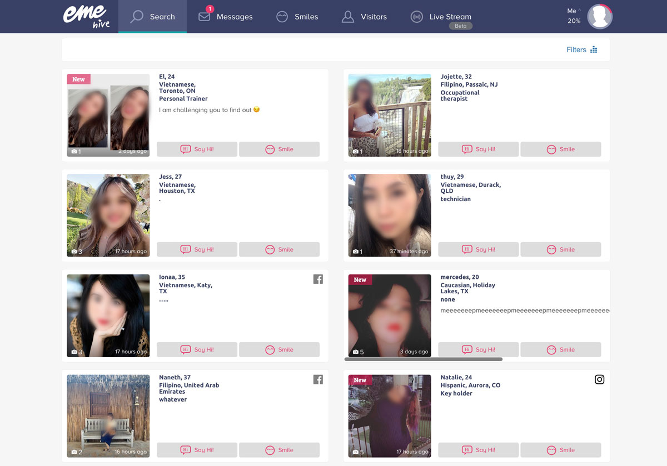The width and height of the screenshot is (667, 466).
Task: Open Live Stream Beta tab
Action: (x=441, y=17)
